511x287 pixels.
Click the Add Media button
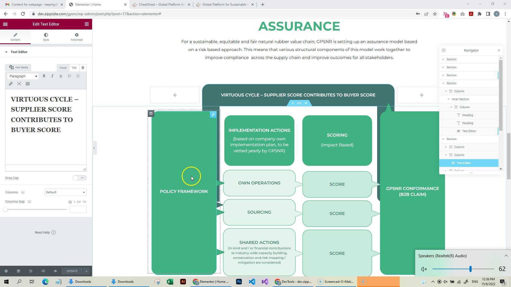coord(18,67)
